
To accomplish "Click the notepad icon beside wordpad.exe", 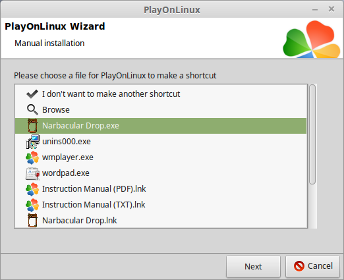I will [x=32, y=173].
